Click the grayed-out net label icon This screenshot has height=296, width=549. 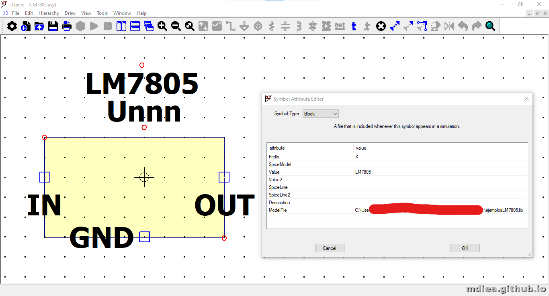340,26
